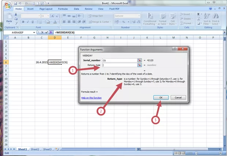The image size is (227, 156).
Task: Switch to Sheet2 tab
Action: [x=35, y=149]
